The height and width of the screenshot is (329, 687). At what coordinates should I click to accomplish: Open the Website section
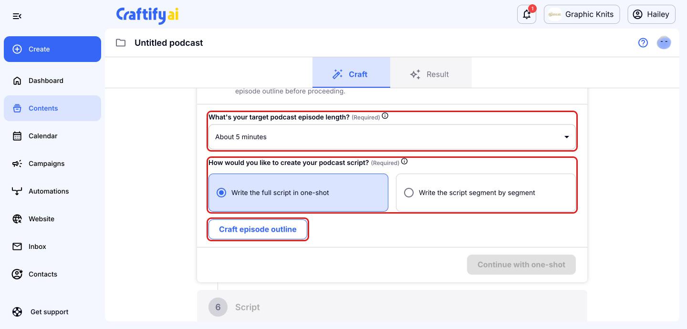coord(52,219)
